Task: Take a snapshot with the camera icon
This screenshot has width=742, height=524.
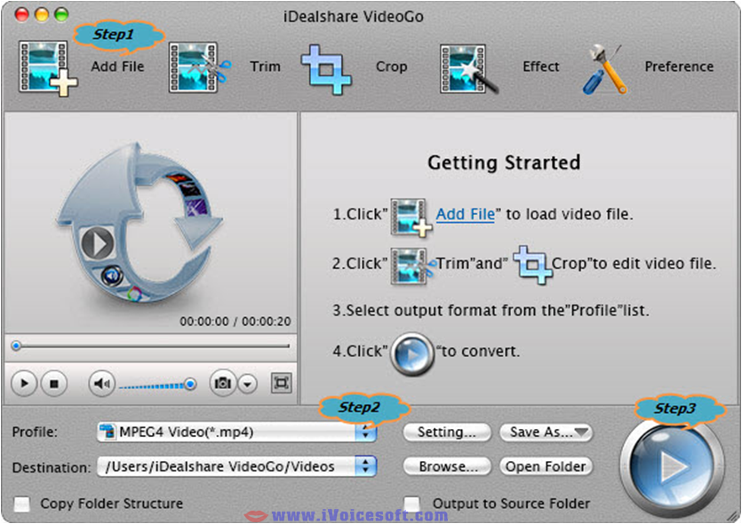Action: pos(222,383)
